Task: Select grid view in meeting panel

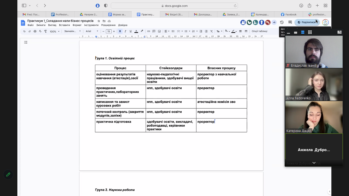Action: [310, 32]
